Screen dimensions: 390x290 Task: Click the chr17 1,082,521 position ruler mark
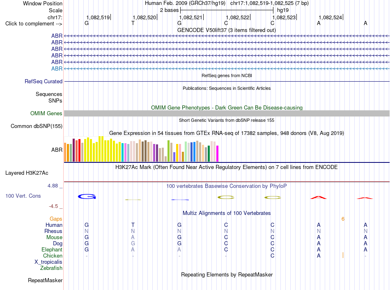[x=191, y=17]
